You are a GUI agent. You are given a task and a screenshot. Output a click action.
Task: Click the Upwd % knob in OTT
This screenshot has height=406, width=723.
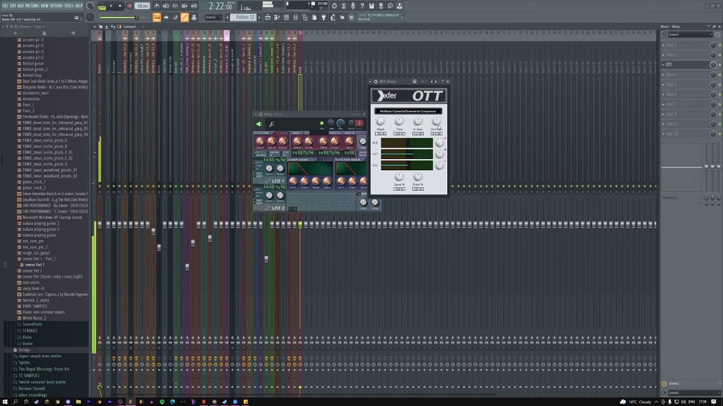[399, 177]
